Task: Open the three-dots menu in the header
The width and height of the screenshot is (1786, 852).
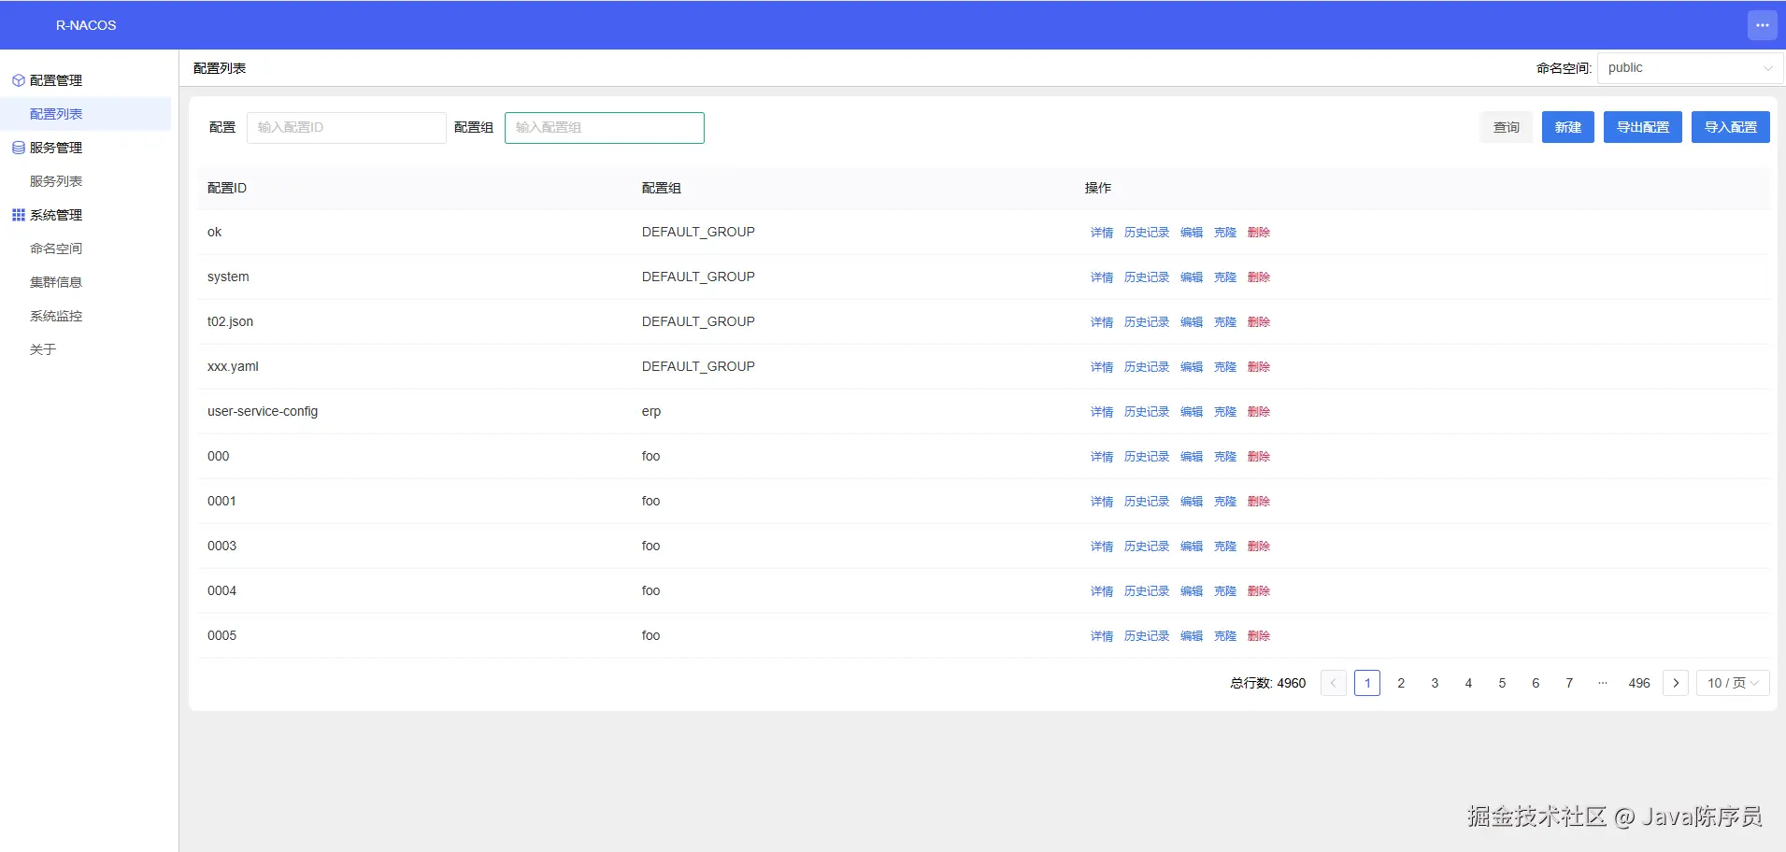Action: tap(1762, 25)
